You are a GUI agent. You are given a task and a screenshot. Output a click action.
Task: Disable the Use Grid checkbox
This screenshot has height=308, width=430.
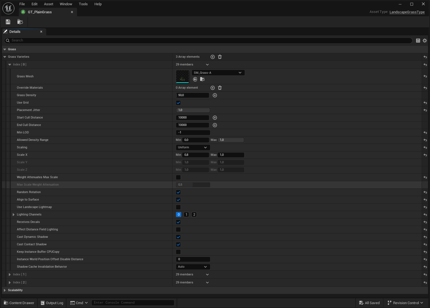tap(178, 103)
